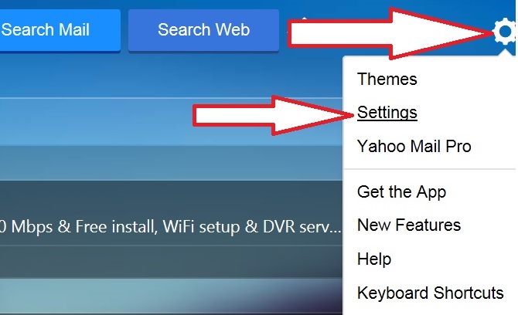The image size is (518, 315).
Task: Click Help in the gear menu
Action: (x=374, y=259)
